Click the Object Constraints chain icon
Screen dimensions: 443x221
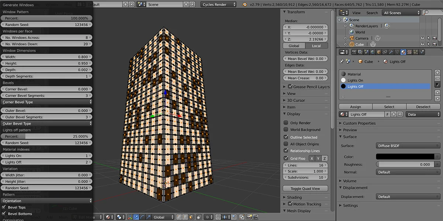click(x=385, y=52)
